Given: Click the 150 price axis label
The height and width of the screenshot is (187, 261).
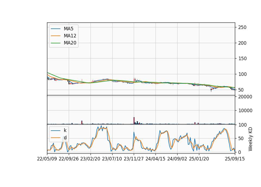Looking at the screenshot, I should pos(242,59).
